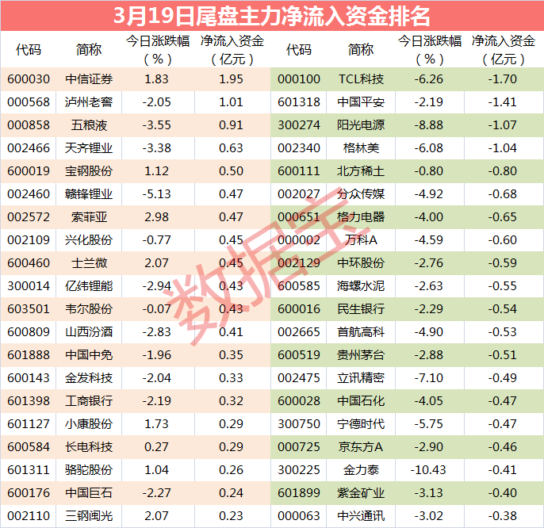This screenshot has width=544, height=528.
Task: Select 万科A stock name
Action: 361,240
